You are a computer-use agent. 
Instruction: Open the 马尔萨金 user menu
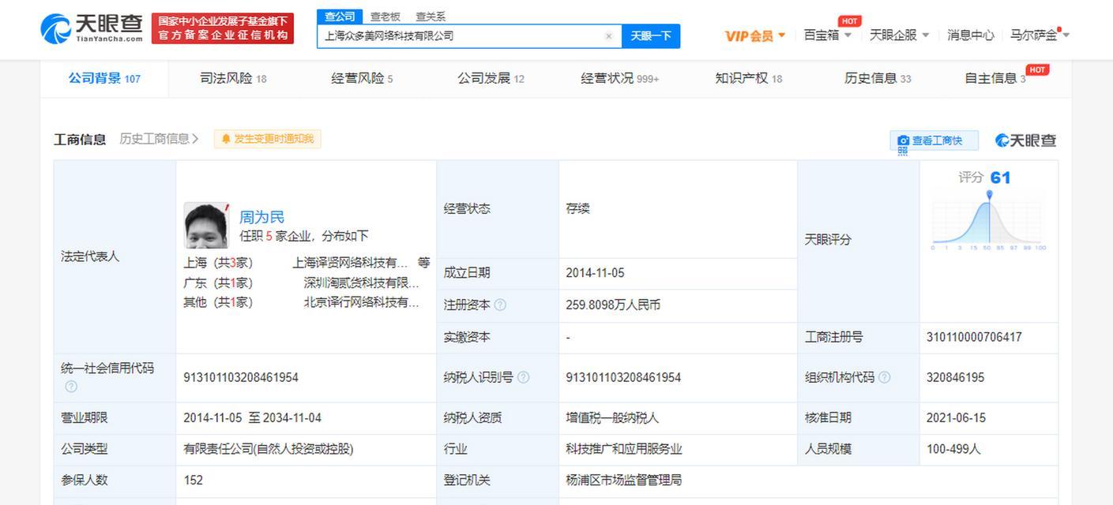pyautogui.click(x=1040, y=36)
